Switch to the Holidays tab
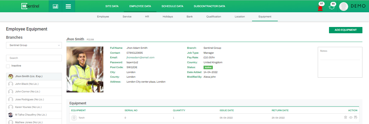This screenshot has height=124, width=369. coord(168,17)
